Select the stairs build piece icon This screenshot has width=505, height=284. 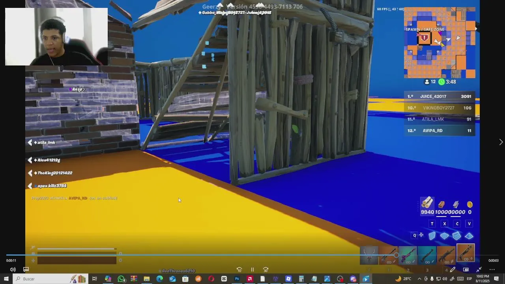pos(457,236)
